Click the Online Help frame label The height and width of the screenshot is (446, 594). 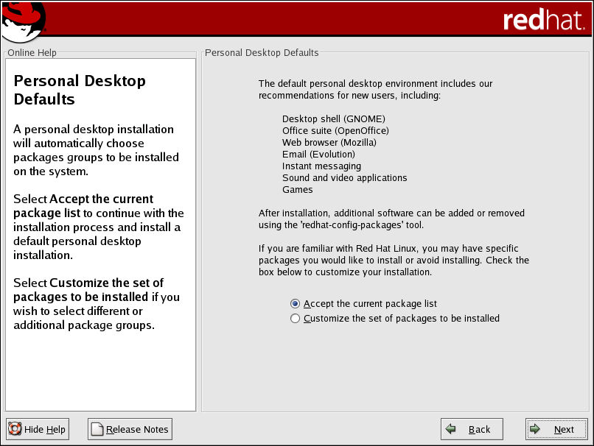(x=32, y=53)
